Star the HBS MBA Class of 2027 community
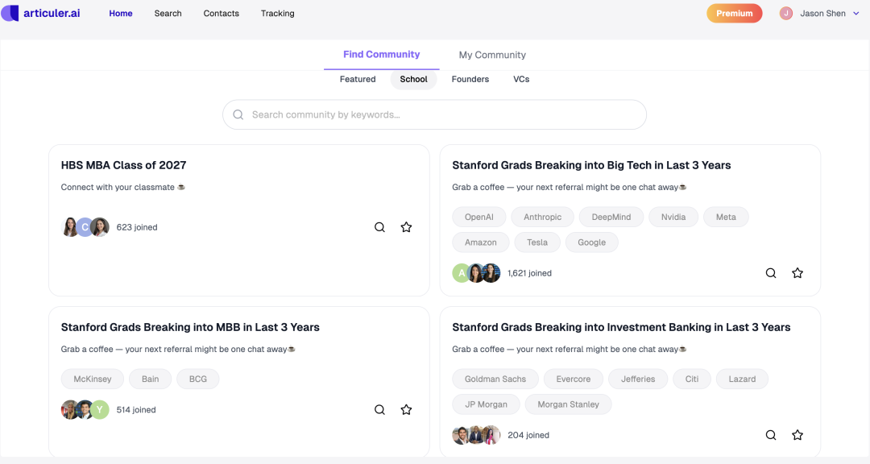Image resolution: width=870 pixels, height=464 pixels. tap(406, 227)
